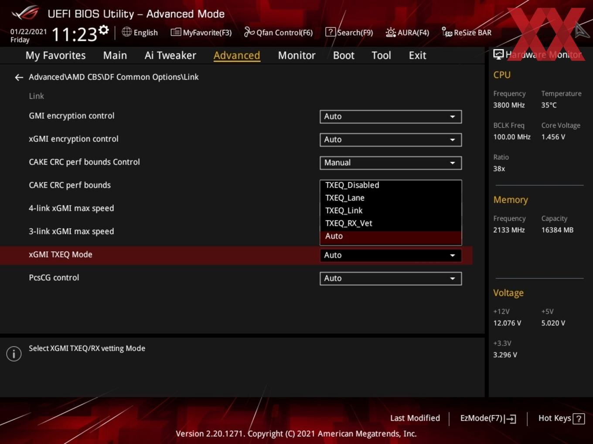
Task: Click the BCLK Freq value 100.00 MHz
Action: (x=512, y=137)
